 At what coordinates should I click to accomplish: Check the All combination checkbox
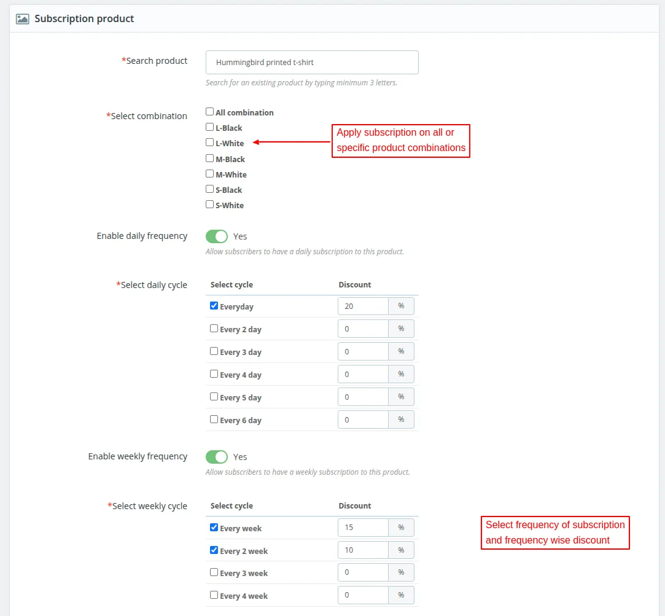pos(210,112)
